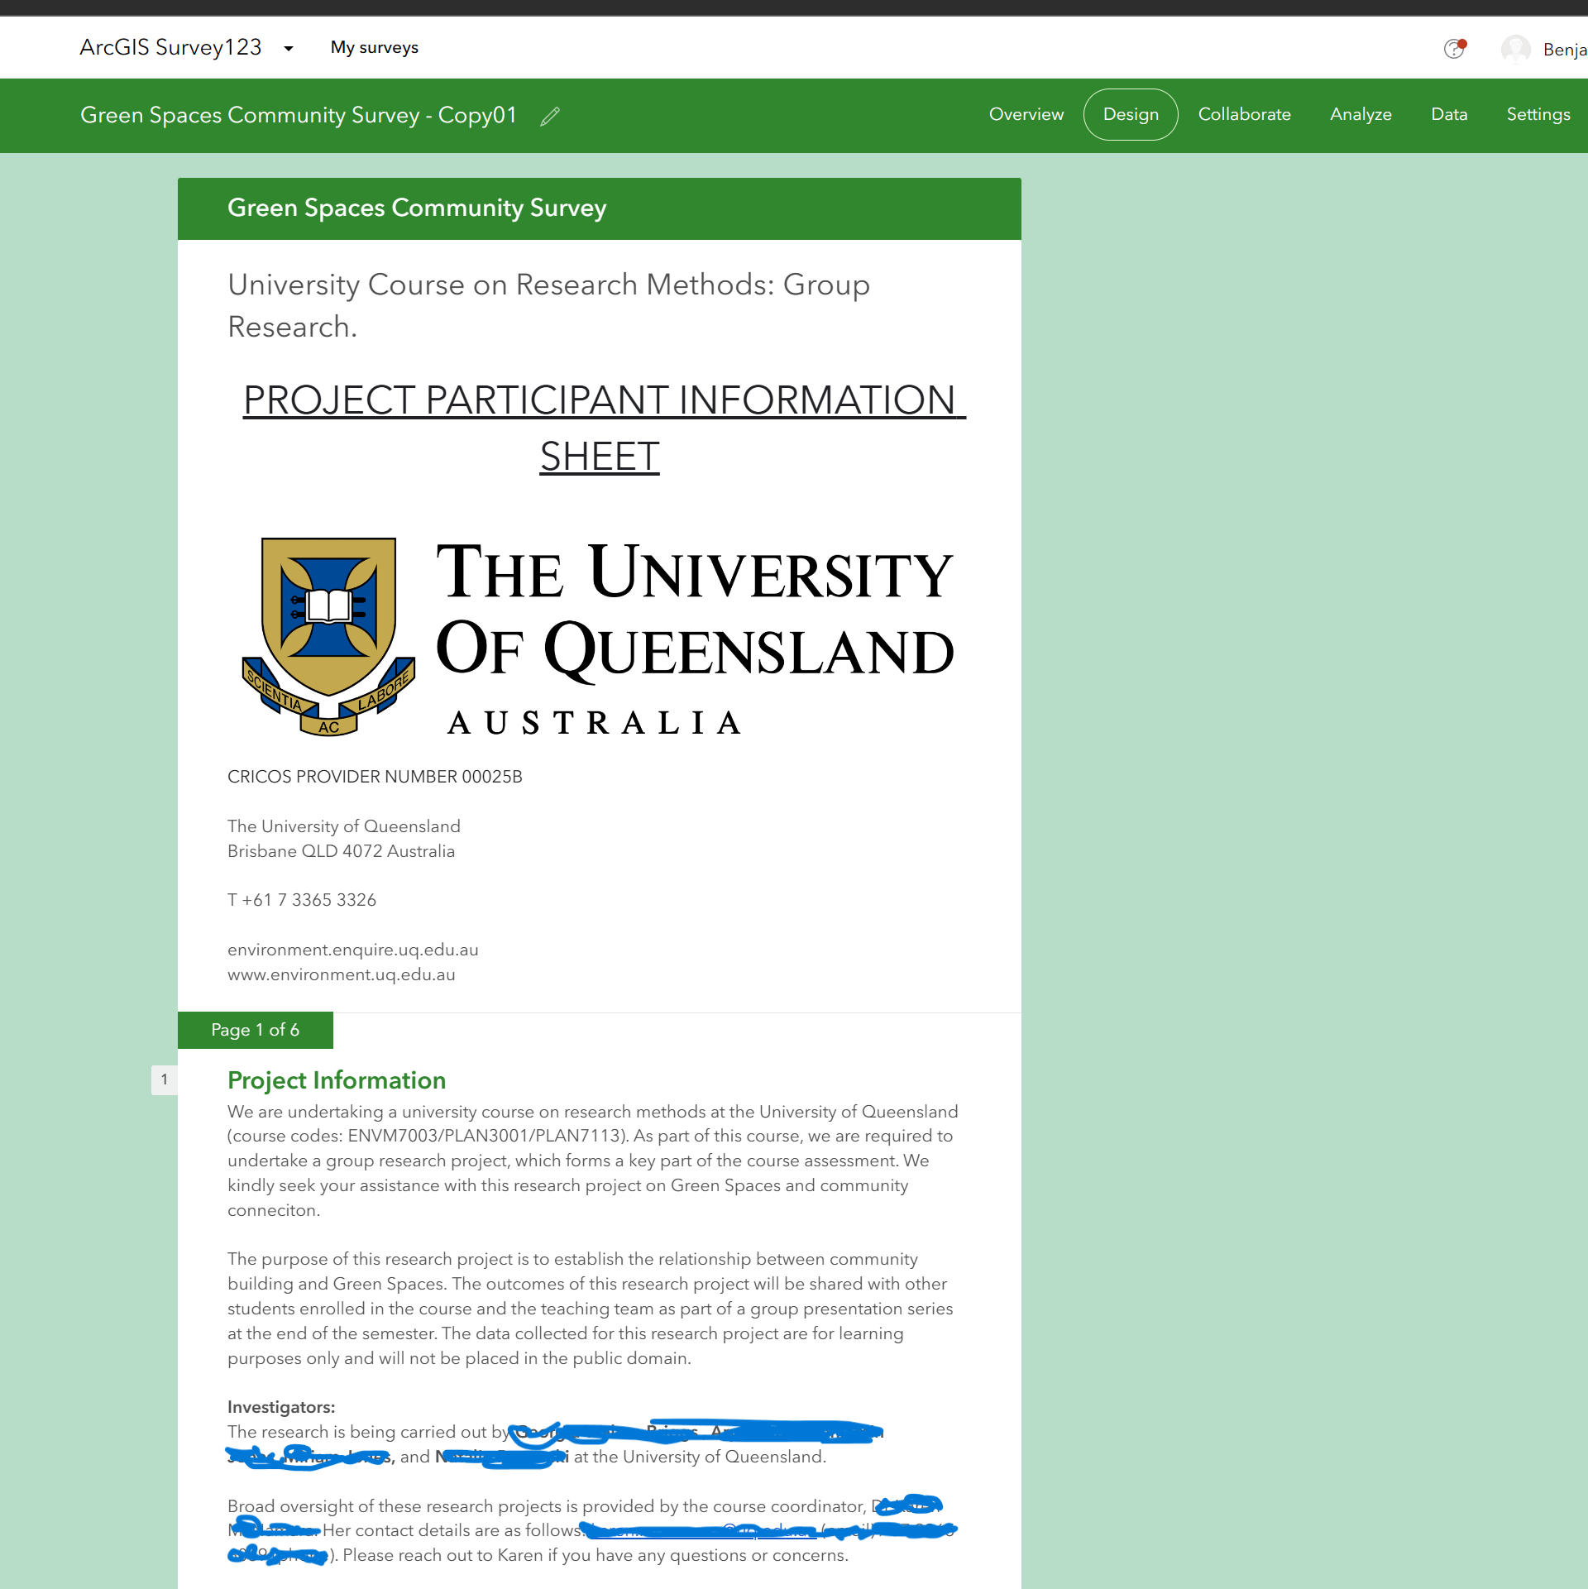
Task: Click the user profile avatar icon
Action: pyautogui.click(x=1515, y=49)
